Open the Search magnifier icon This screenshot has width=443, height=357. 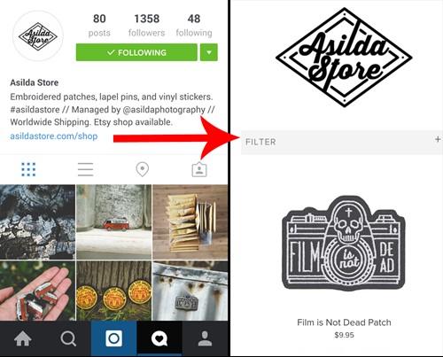click(x=68, y=338)
